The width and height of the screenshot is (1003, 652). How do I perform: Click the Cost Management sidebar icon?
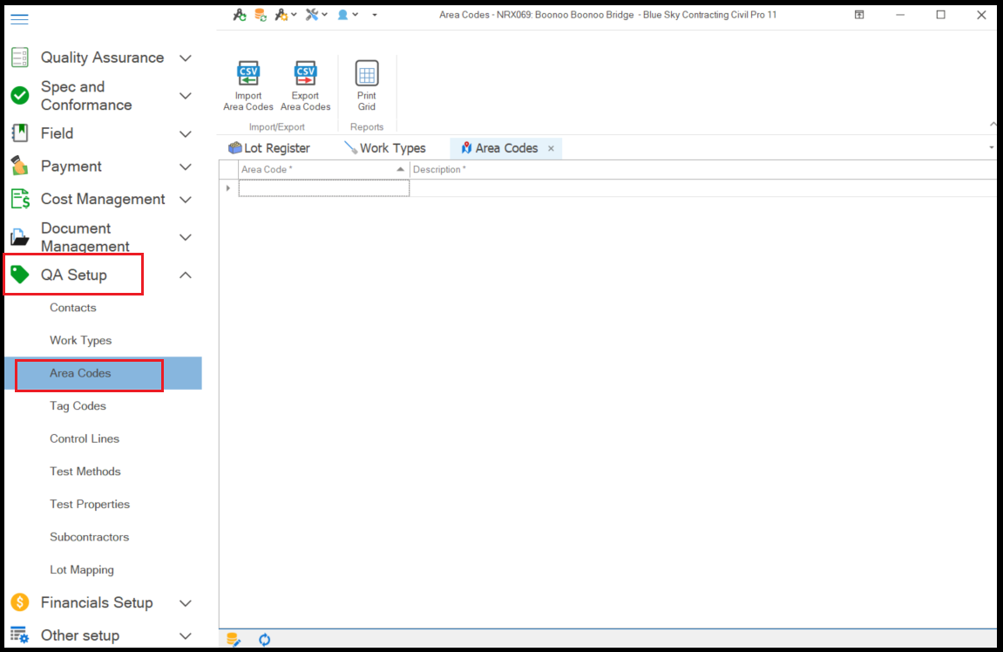point(19,200)
